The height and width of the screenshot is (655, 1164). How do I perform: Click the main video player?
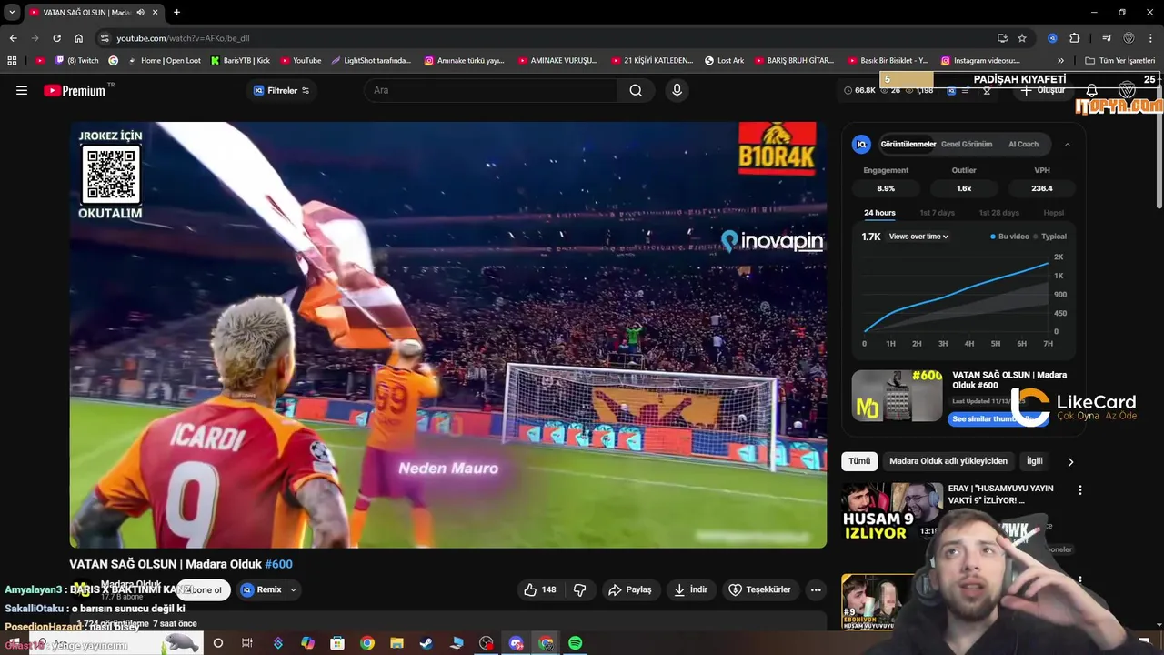click(448, 335)
